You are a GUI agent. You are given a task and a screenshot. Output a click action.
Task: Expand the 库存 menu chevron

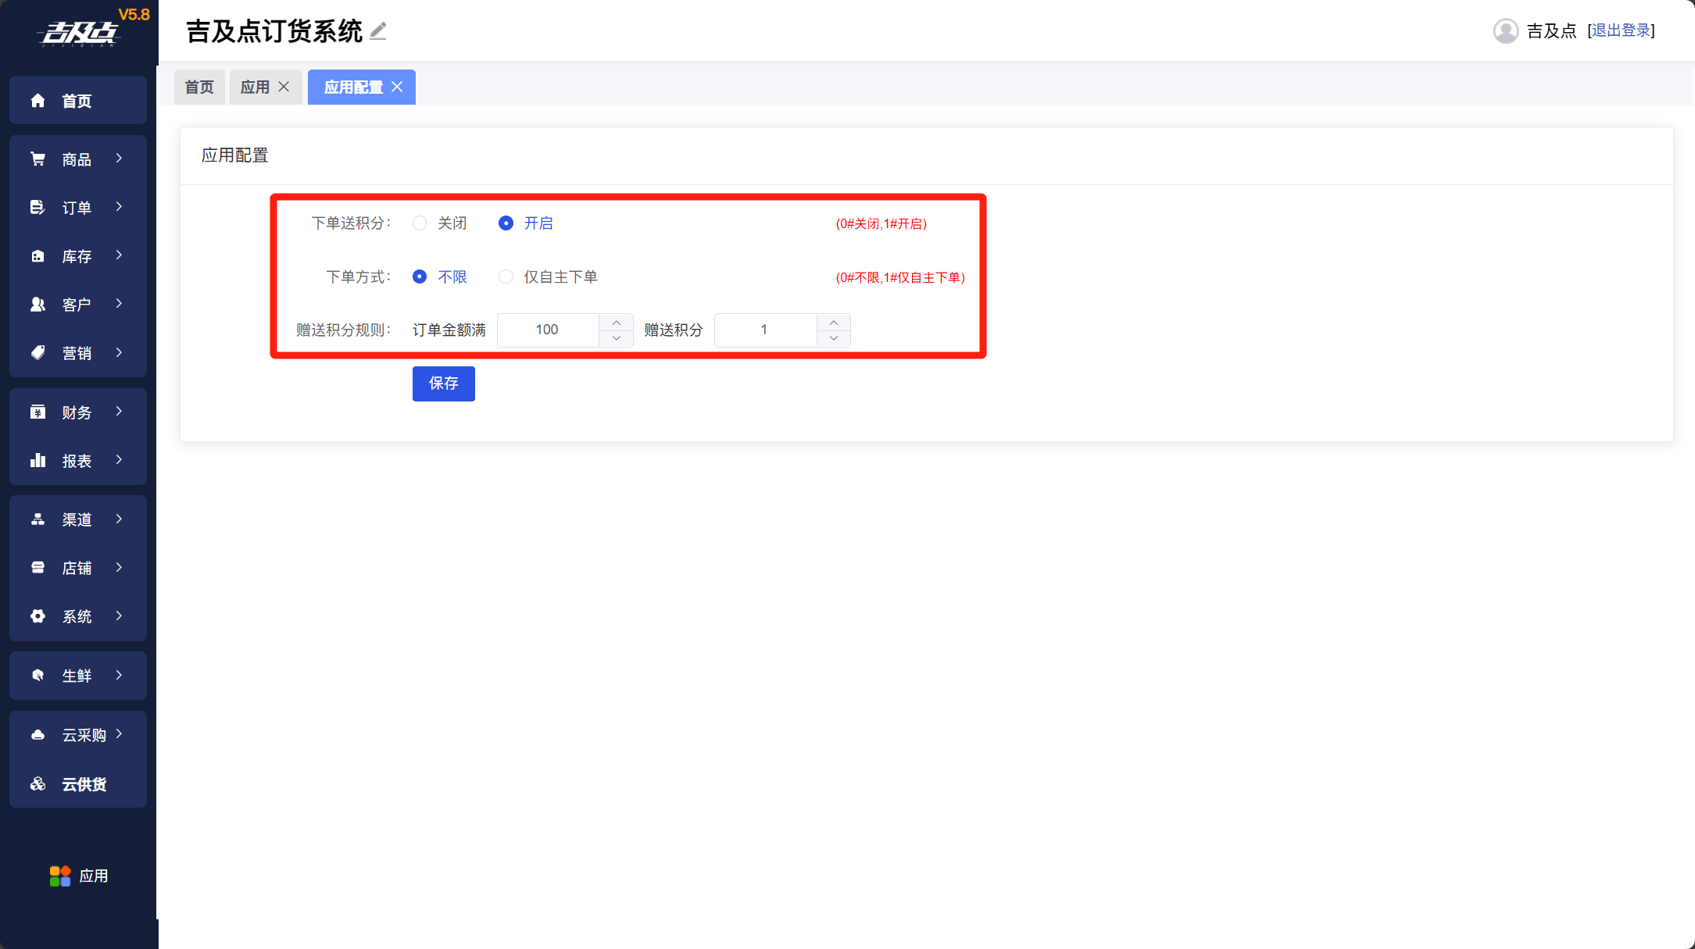(119, 255)
